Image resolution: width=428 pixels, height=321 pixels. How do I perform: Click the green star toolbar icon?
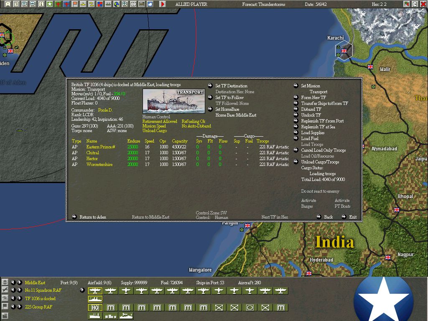pos(50,4)
